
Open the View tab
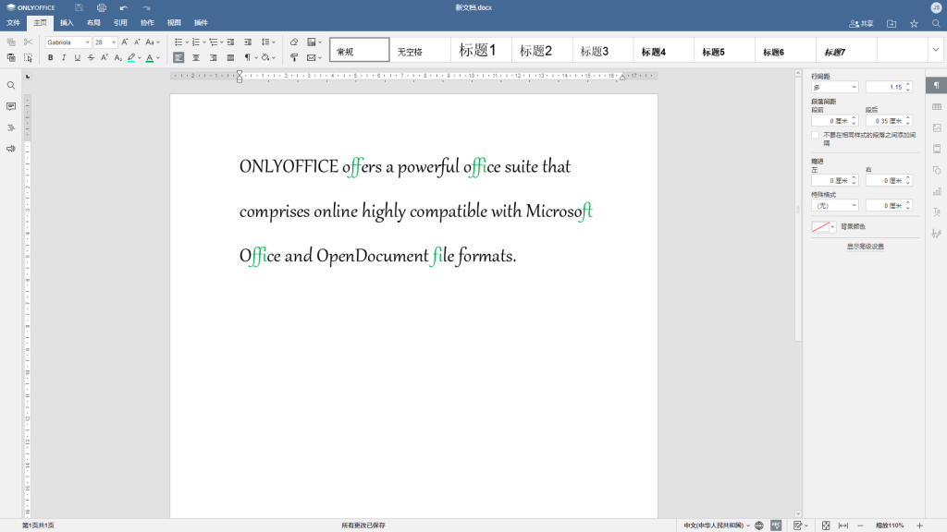point(174,23)
